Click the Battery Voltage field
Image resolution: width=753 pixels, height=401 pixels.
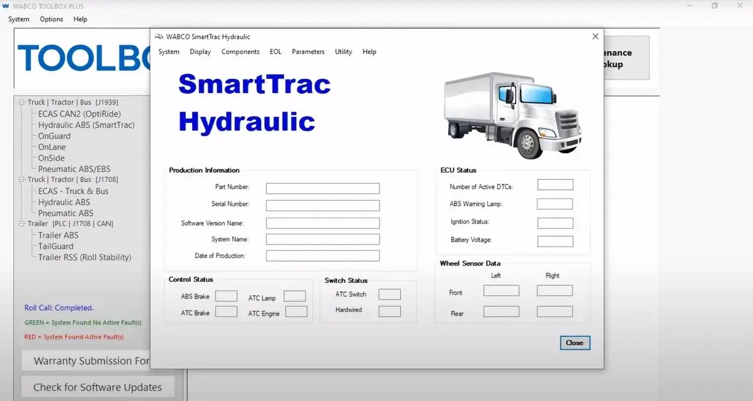(x=555, y=241)
